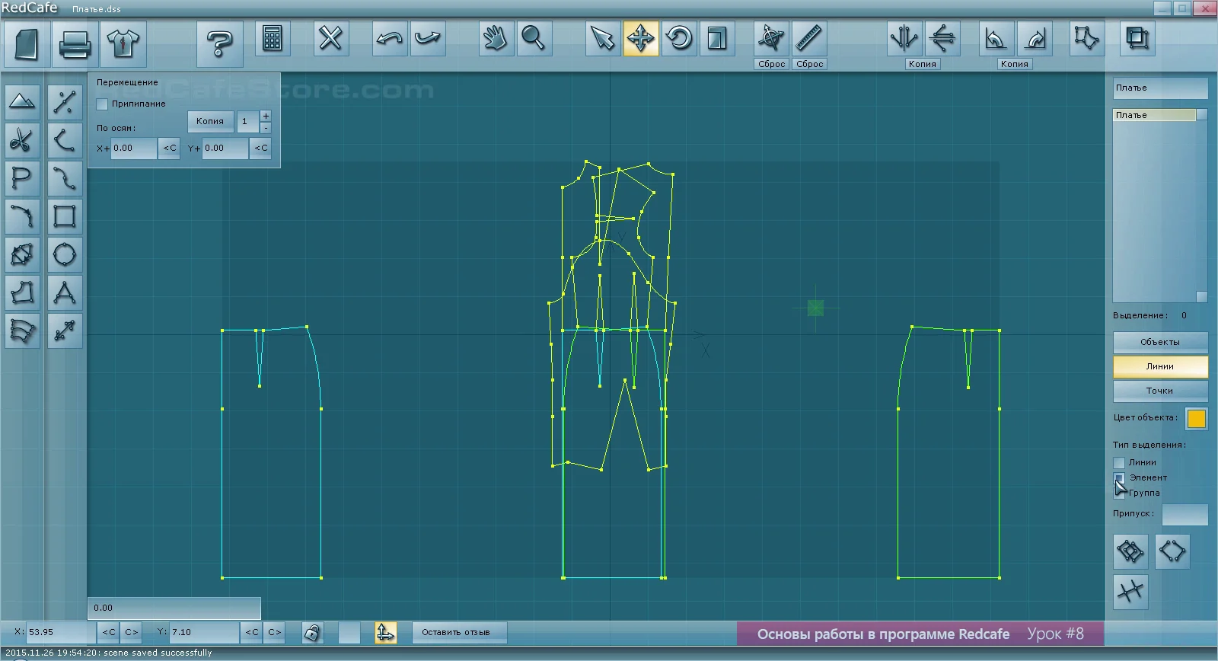Click the new document icon

(27, 43)
